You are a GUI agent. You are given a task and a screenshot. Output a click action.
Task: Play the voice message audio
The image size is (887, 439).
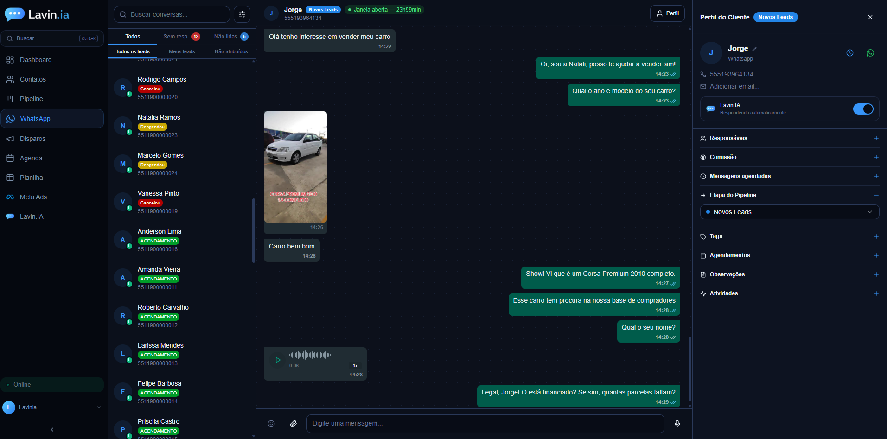pyautogui.click(x=278, y=360)
